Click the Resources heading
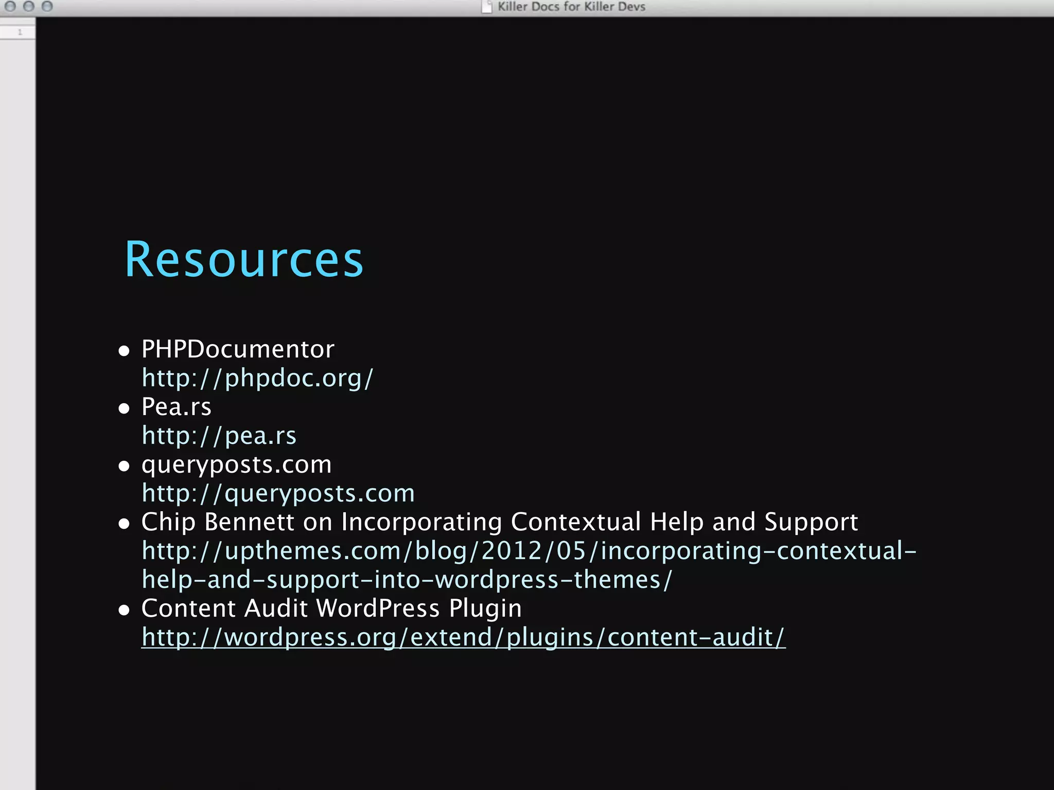The width and height of the screenshot is (1054, 790). (244, 259)
